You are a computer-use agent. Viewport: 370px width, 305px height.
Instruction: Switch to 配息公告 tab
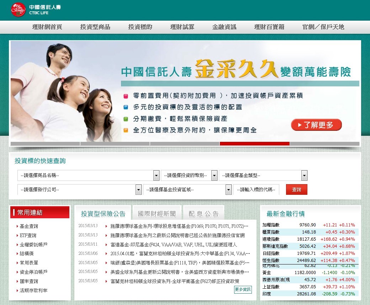203,214
